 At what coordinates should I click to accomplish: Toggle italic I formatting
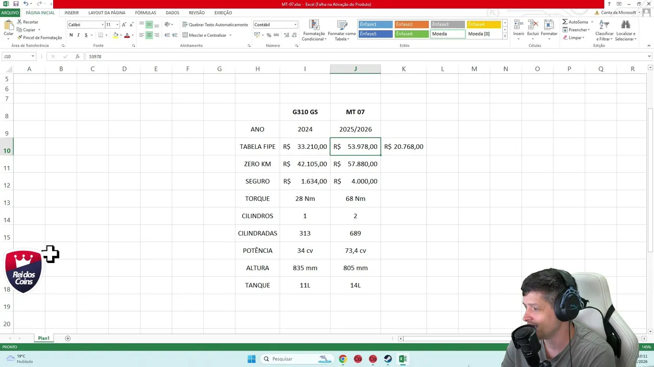[x=78, y=35]
